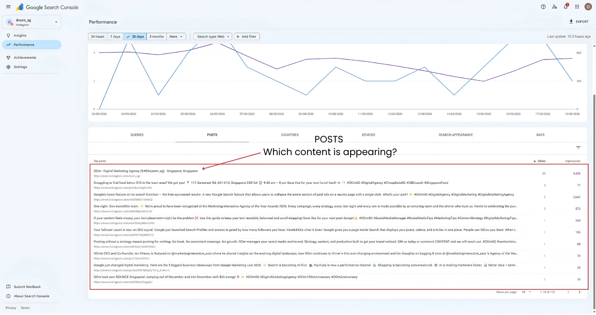Sort by the Clicks column arrow
This screenshot has width=596, height=315.
click(x=535, y=161)
